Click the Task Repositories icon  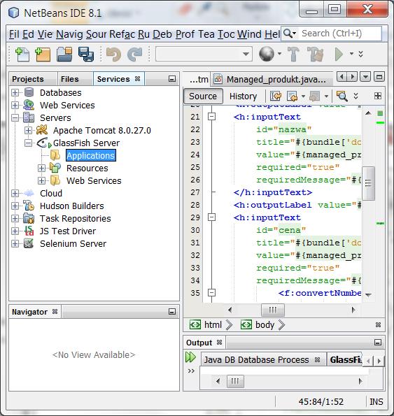tap(29, 218)
